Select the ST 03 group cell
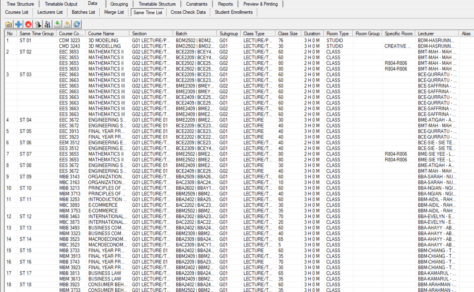The width and height of the screenshot is (474, 292). point(25,75)
